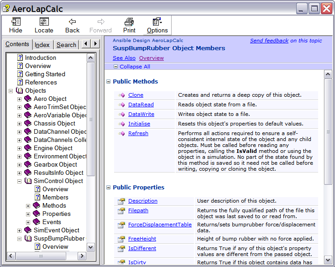Open the DataWrite method link
The width and height of the screenshot is (335, 267).
point(141,114)
